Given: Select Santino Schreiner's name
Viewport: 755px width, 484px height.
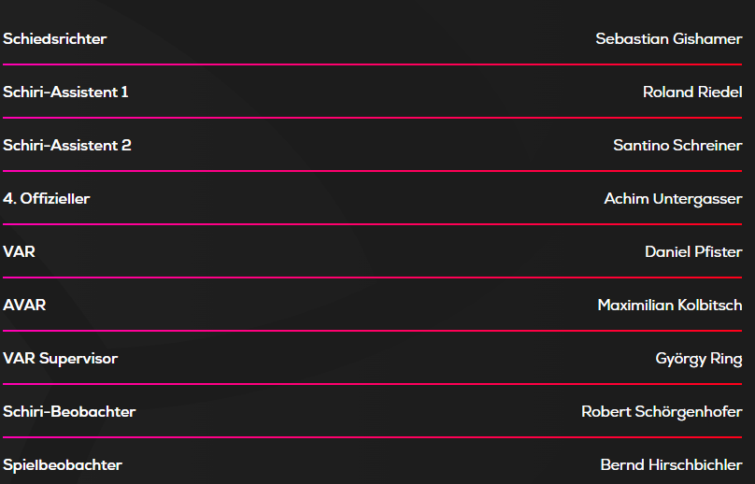Looking at the screenshot, I should 677,146.
